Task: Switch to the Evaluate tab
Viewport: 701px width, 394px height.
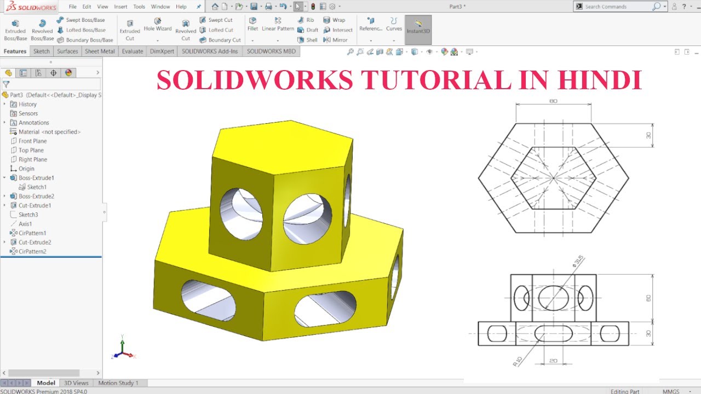Action: point(133,51)
